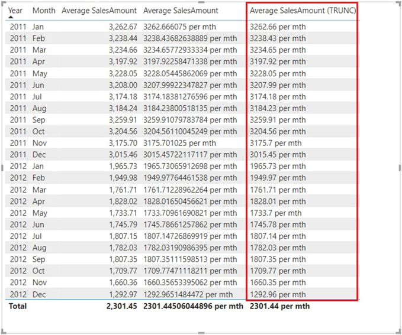Select the total 2301.44 per mth
This screenshot has width=402, height=335.
point(279,306)
